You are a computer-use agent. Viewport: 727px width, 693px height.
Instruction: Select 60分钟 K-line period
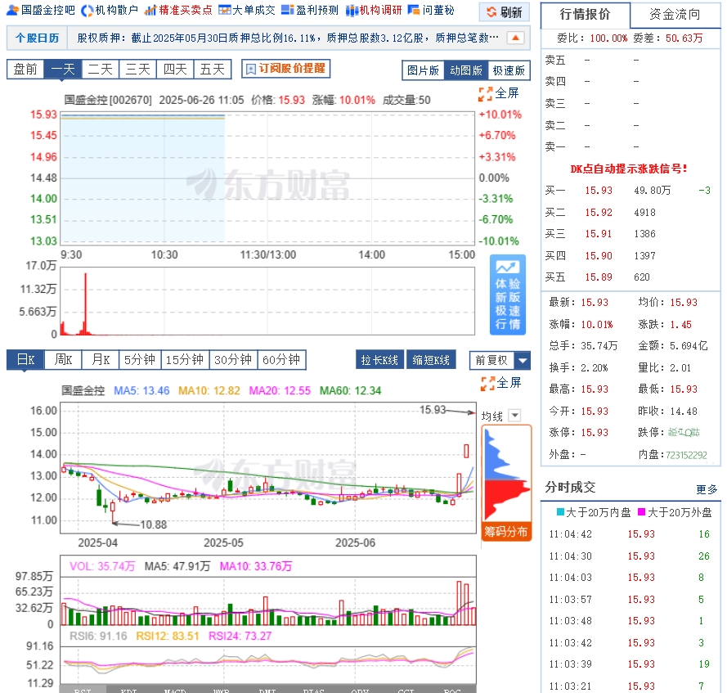pos(281,360)
